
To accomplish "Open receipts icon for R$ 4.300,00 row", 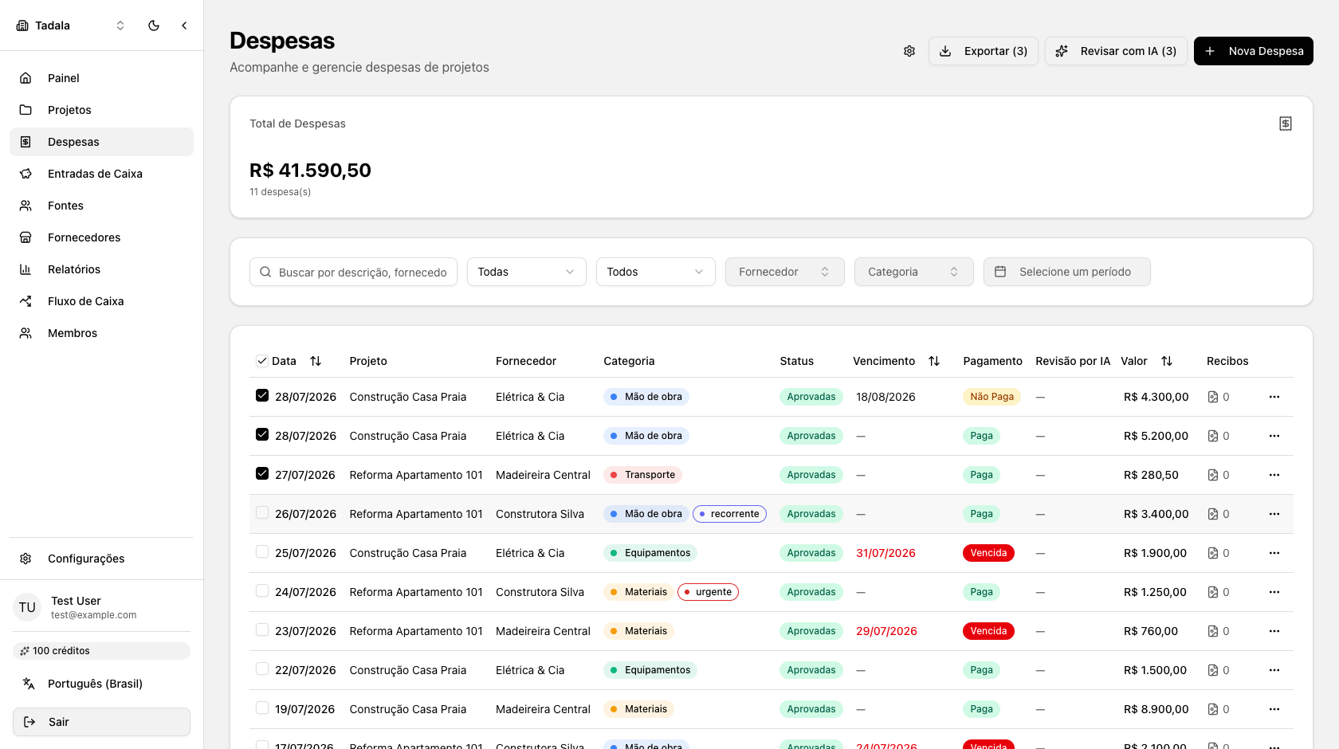I will (x=1213, y=397).
